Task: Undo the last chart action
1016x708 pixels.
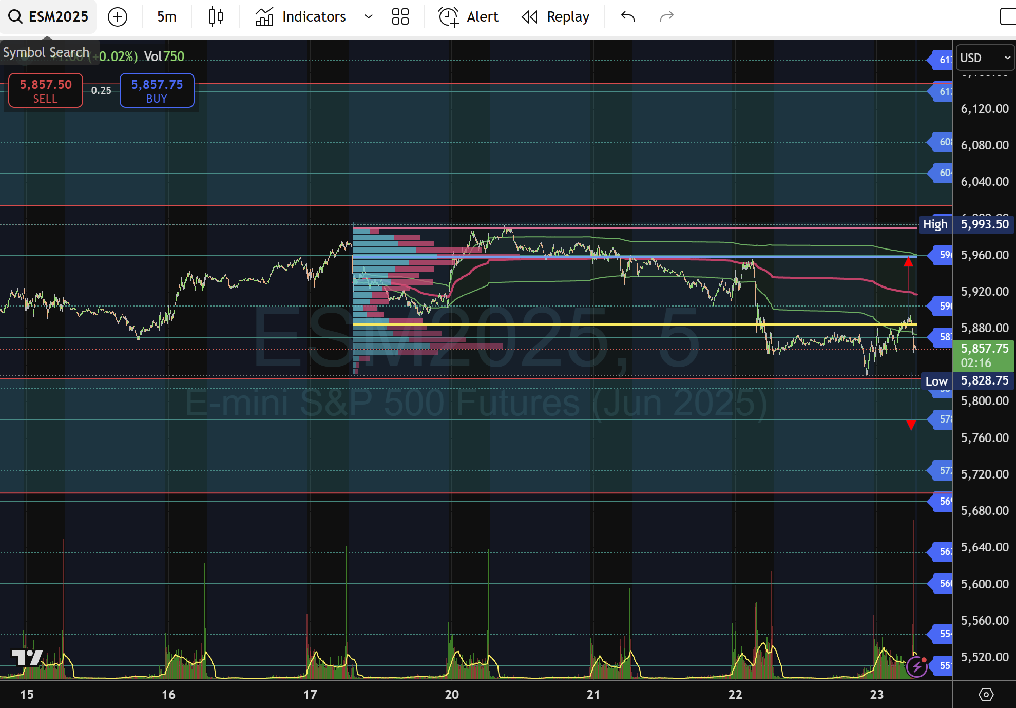Action: [628, 17]
